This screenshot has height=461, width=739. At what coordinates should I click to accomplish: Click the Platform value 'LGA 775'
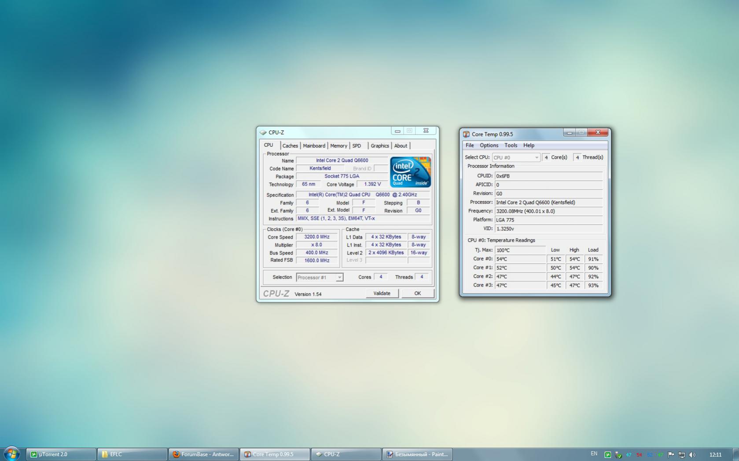click(x=548, y=220)
